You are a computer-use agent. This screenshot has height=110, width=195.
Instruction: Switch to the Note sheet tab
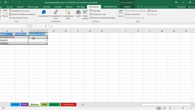[44, 105]
